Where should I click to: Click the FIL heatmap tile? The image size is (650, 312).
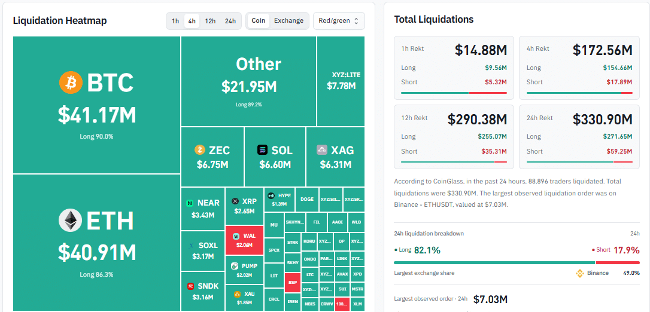[316, 222]
